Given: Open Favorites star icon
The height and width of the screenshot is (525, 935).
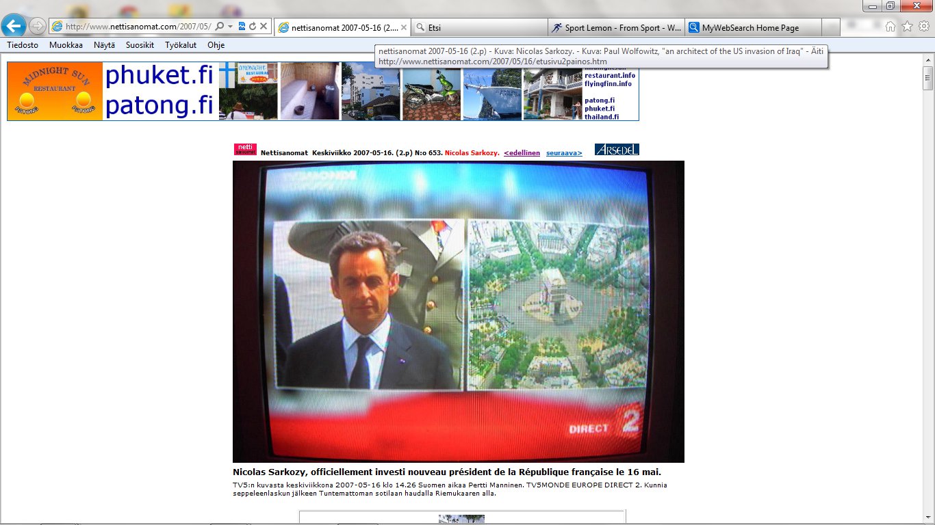Looking at the screenshot, I should tap(907, 27).
